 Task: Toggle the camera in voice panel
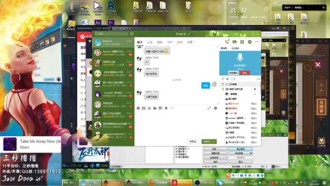[x=233, y=79]
